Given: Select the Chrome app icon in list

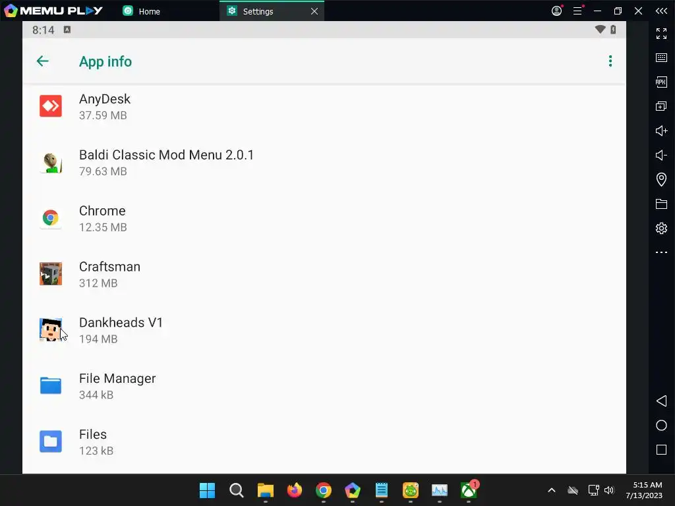Looking at the screenshot, I should click(51, 217).
